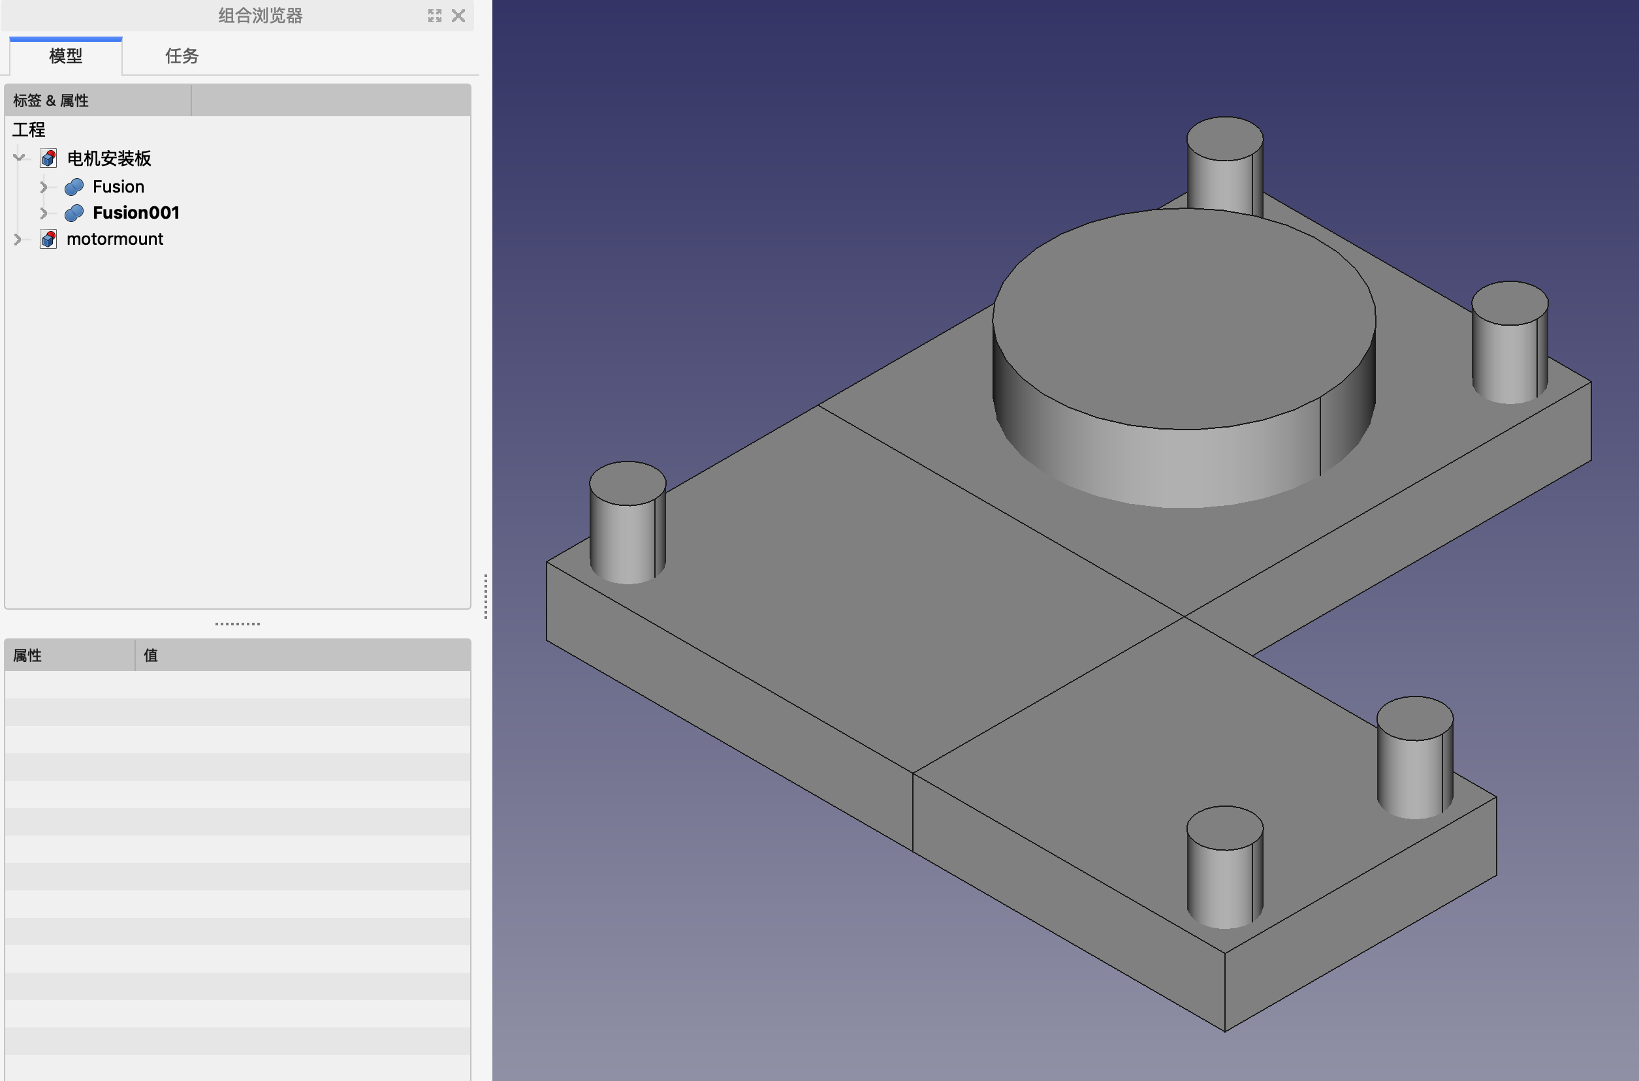
Task: Click the Fusion001 blue union icon
Action: click(74, 213)
